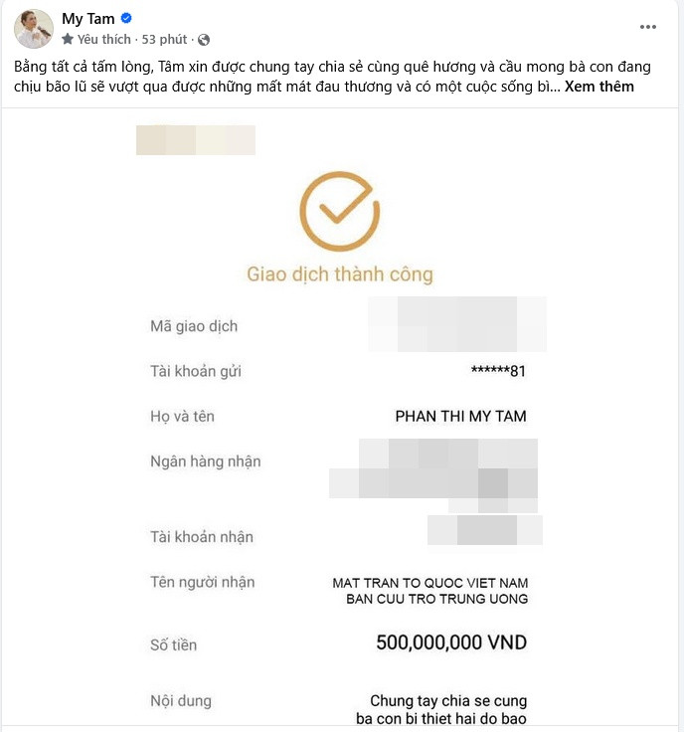Click the globe audience privacy icon

[x=204, y=40]
